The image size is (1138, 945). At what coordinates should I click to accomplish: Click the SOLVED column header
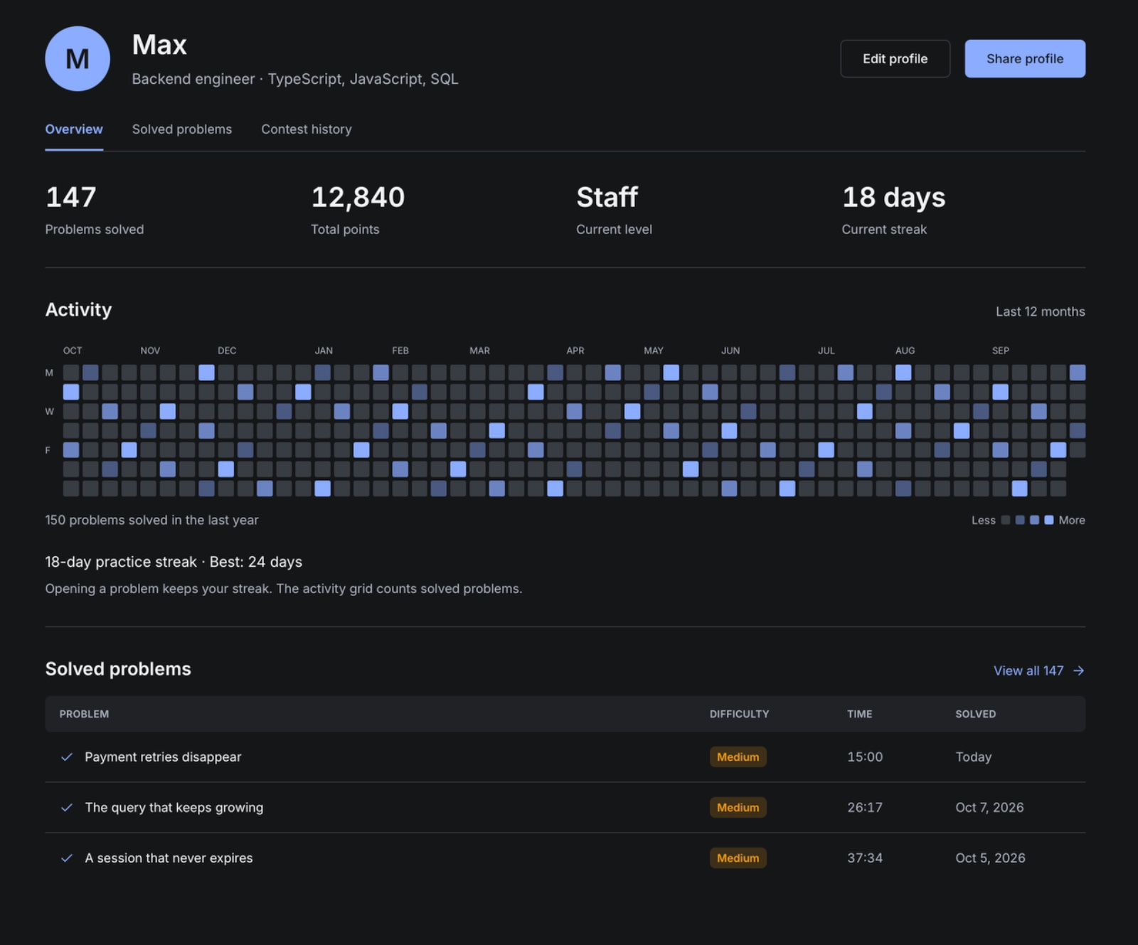975,714
